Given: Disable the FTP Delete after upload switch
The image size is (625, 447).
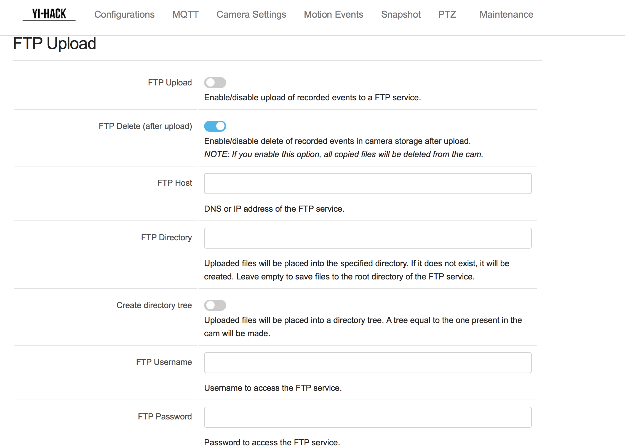Looking at the screenshot, I should pyautogui.click(x=215, y=126).
